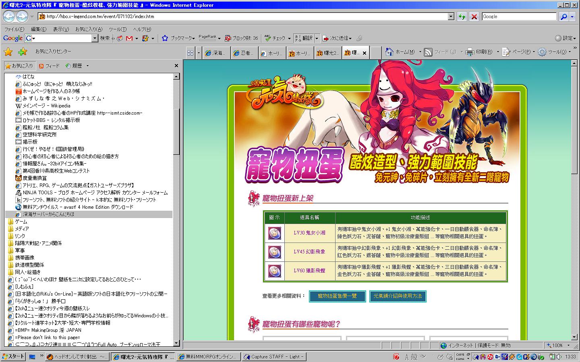Click the Google search box in the top right

pos(519,16)
